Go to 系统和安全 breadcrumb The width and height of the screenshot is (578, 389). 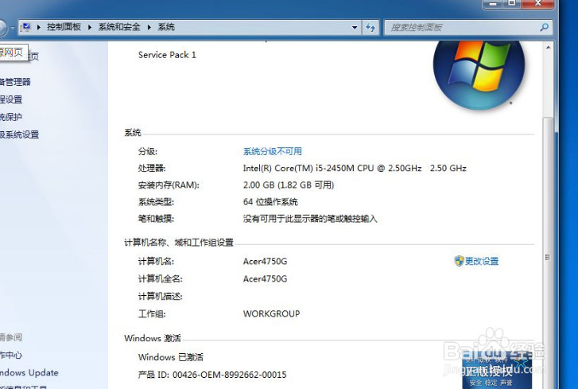click(x=119, y=27)
